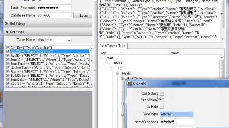
Task: Collapse the BuildDate tree node
Action: (x=122, y=78)
